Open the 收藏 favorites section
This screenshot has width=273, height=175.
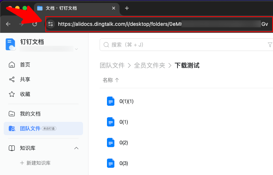coord(25,94)
